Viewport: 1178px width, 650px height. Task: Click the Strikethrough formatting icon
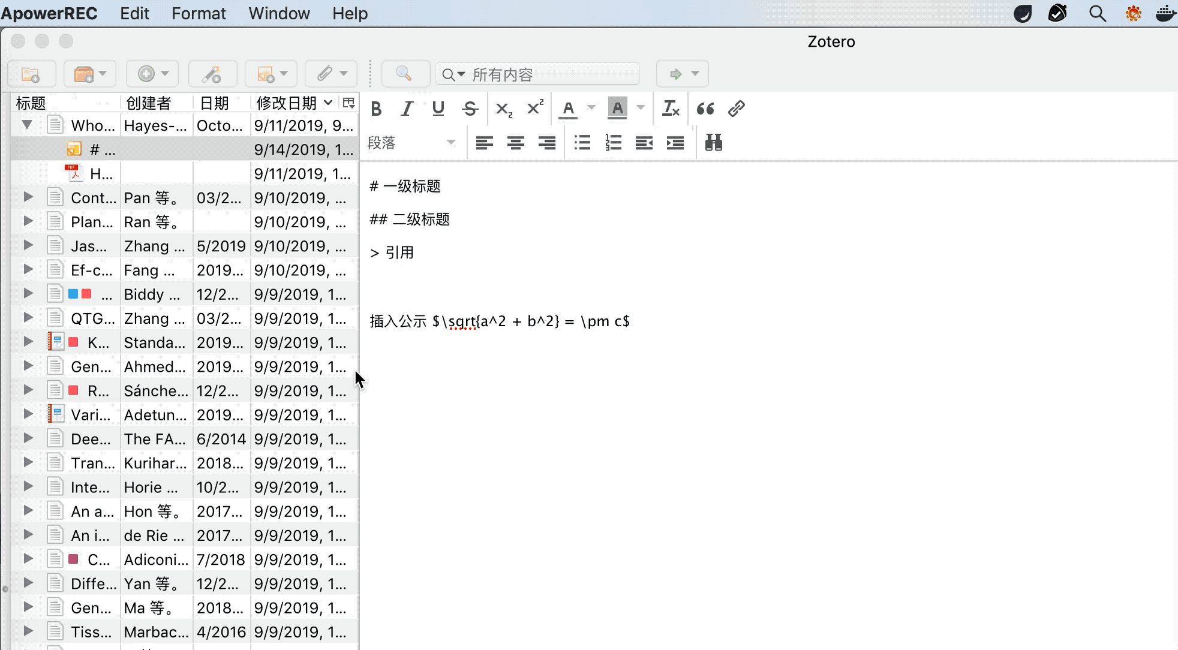[x=471, y=108]
